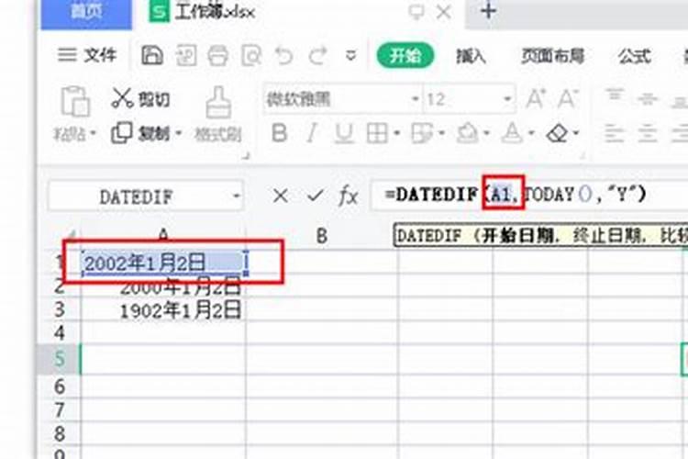
Task: Cancel formula entry with X icon
Action: tap(280, 196)
